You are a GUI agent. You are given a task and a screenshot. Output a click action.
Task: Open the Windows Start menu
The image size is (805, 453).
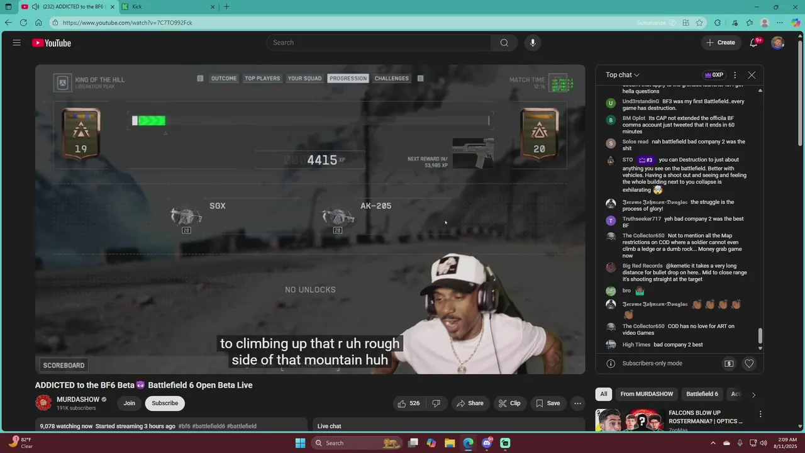point(300,443)
